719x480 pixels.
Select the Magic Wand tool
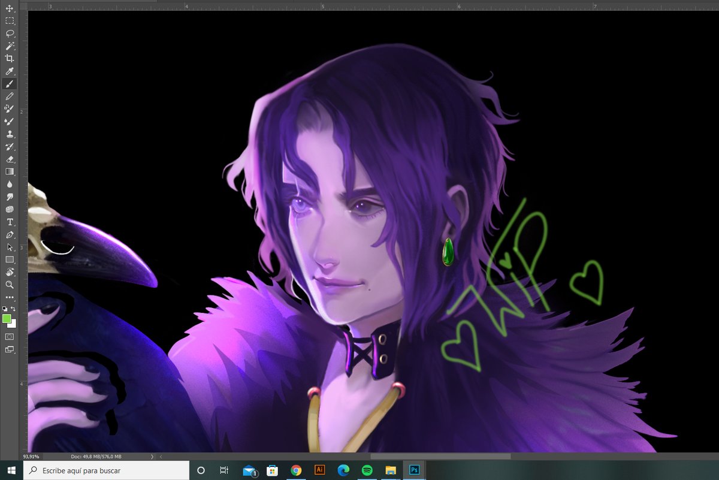(10, 46)
